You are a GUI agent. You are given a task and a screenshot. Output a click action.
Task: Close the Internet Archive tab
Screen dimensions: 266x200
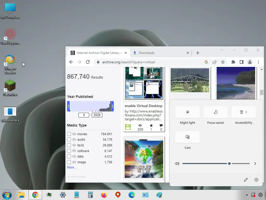pyautogui.click(x=126, y=53)
